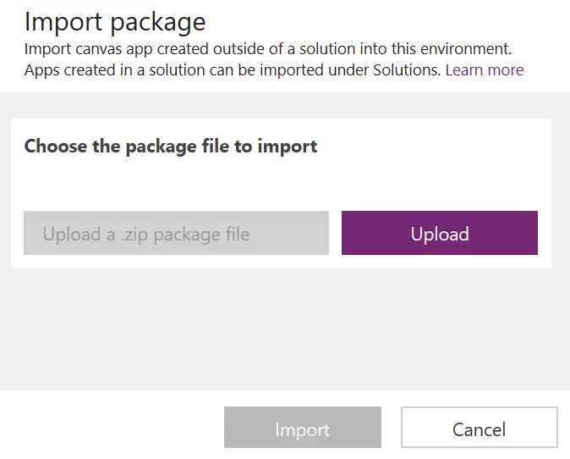Open the Learn more link
570x459 pixels.
coord(484,70)
